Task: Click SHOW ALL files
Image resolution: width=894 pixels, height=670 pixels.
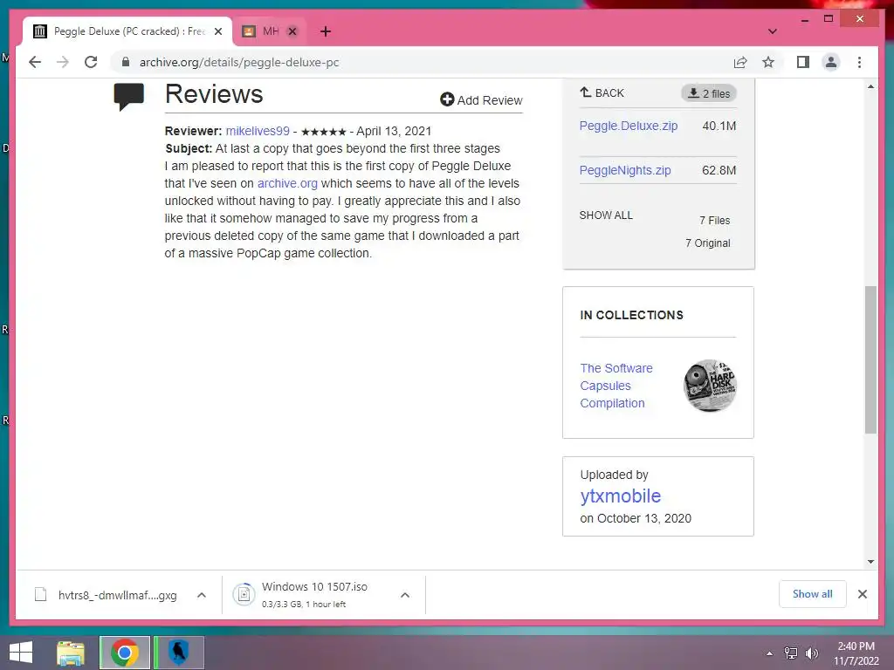Action: click(x=606, y=215)
